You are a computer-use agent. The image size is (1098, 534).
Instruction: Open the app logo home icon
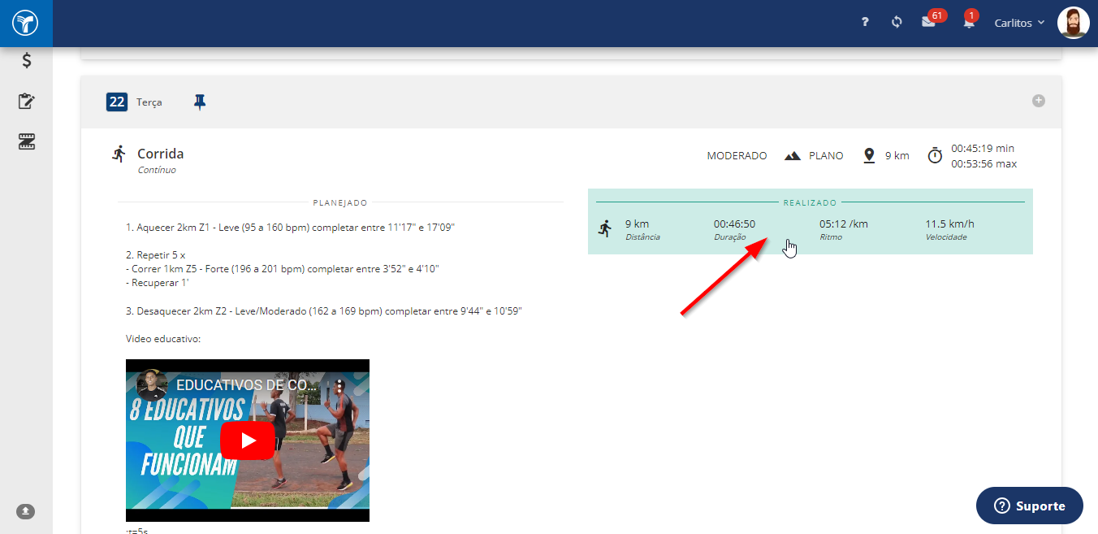(26, 23)
